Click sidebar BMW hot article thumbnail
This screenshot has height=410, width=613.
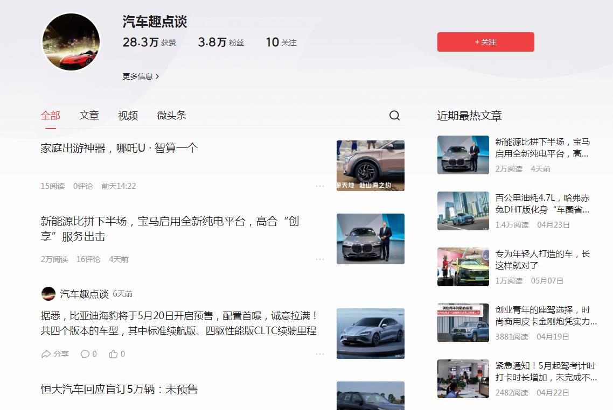(x=463, y=154)
